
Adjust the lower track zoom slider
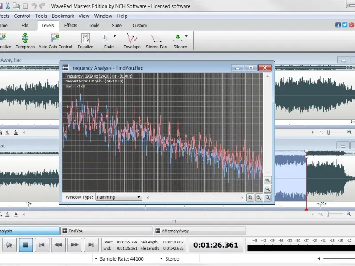point(329,214)
